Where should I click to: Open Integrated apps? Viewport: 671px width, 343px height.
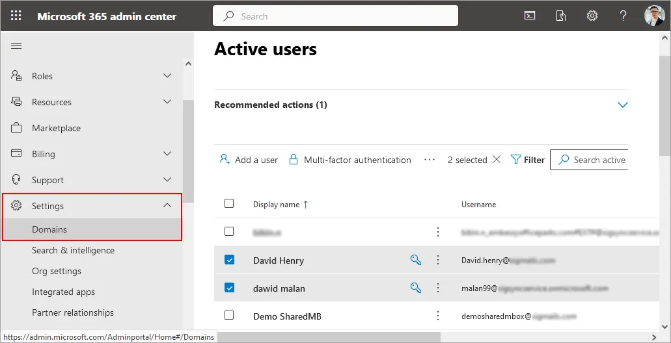[63, 292]
